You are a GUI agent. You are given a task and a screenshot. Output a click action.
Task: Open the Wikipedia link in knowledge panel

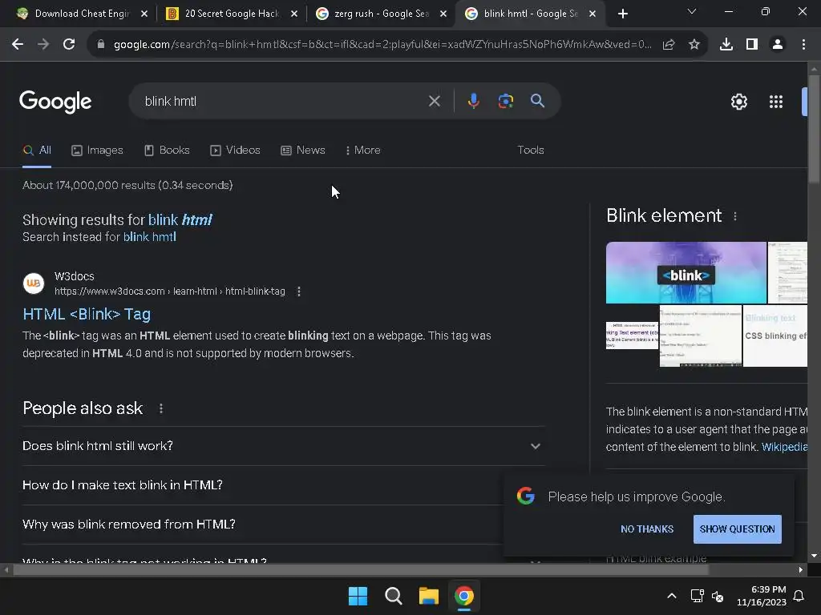(784, 447)
